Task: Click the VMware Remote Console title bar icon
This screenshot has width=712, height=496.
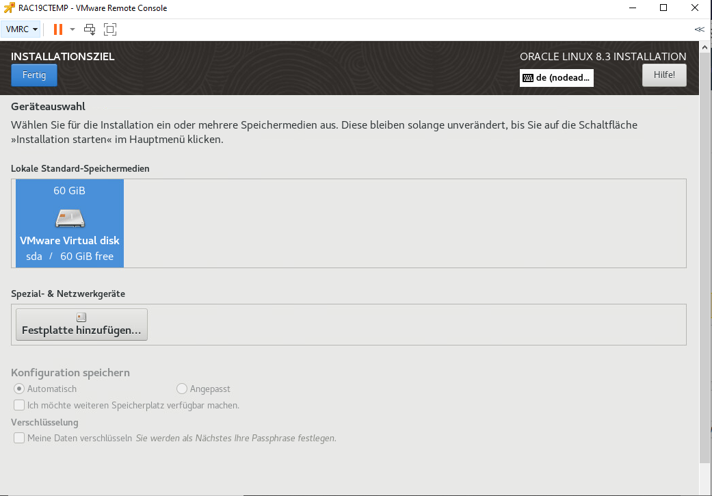Action: 10,8
